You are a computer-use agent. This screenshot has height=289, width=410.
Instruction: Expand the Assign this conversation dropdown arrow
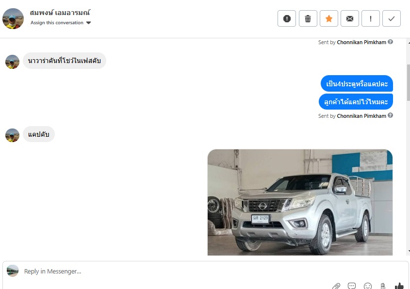tap(88, 23)
